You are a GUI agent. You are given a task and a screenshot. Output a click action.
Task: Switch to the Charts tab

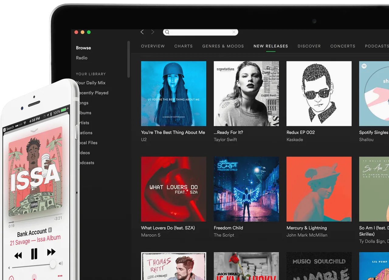pos(184,46)
